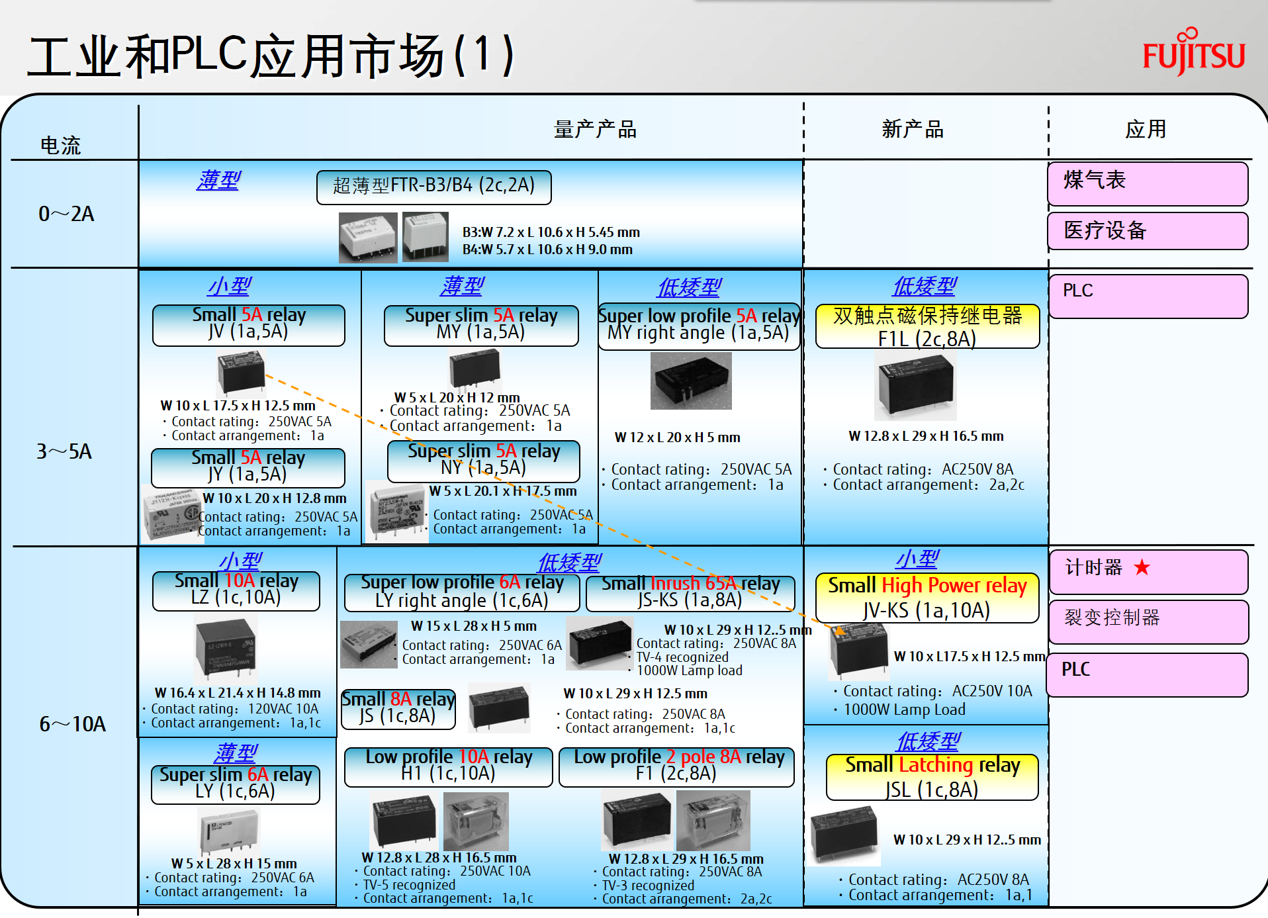Select the Small 5A relay JY box
The height and width of the screenshot is (918, 1268).
pyautogui.click(x=248, y=468)
